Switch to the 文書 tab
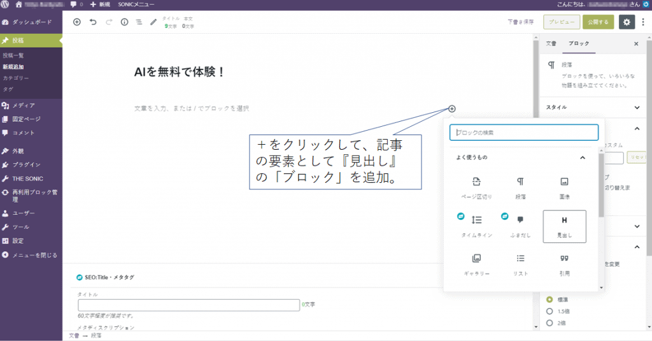The height and width of the screenshot is (341, 652). [x=551, y=44]
